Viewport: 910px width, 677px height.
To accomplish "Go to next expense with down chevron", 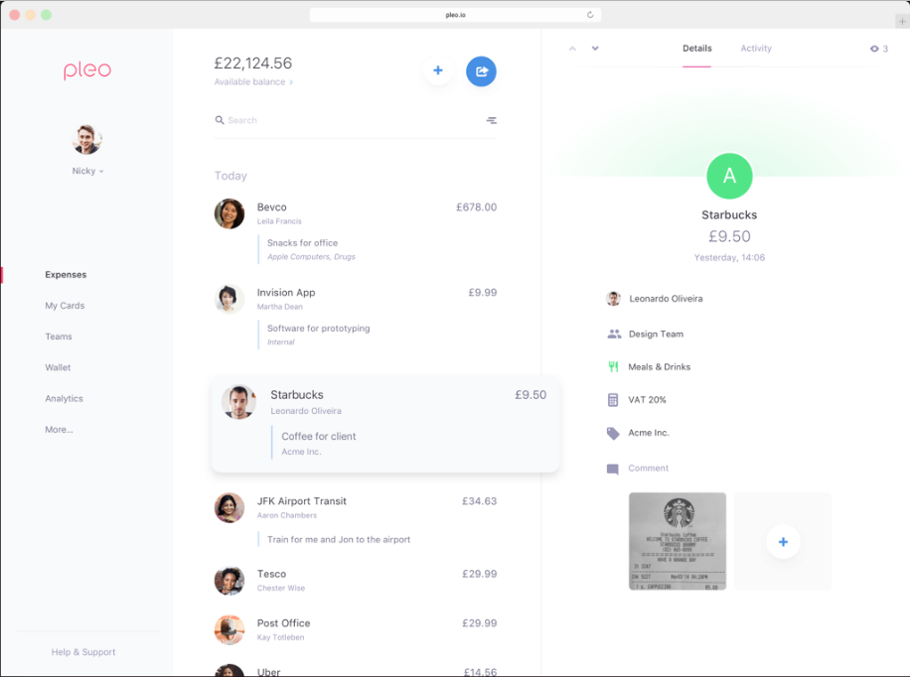I will point(595,49).
